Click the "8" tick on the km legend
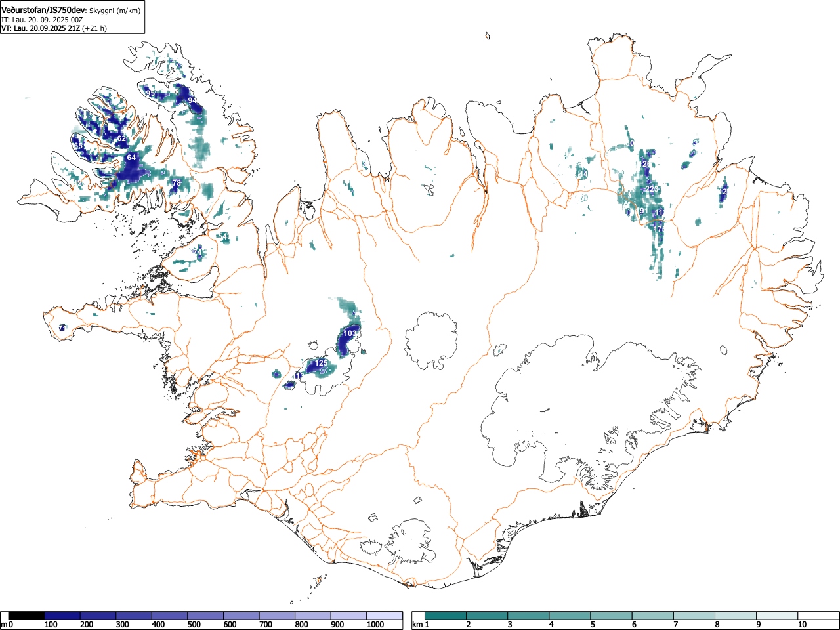 coord(717,625)
